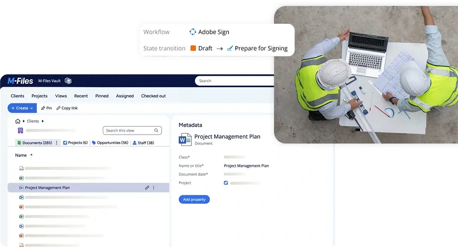
Task: Click the Word document icon in Metadata panel
Action: point(185,140)
